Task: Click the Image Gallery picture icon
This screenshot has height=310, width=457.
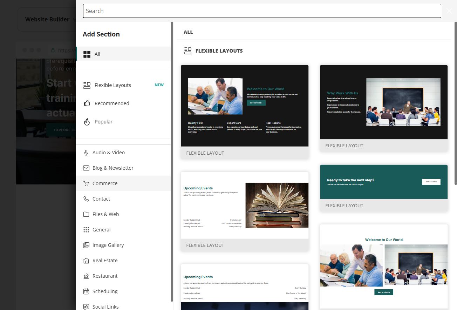Action: coord(86,245)
